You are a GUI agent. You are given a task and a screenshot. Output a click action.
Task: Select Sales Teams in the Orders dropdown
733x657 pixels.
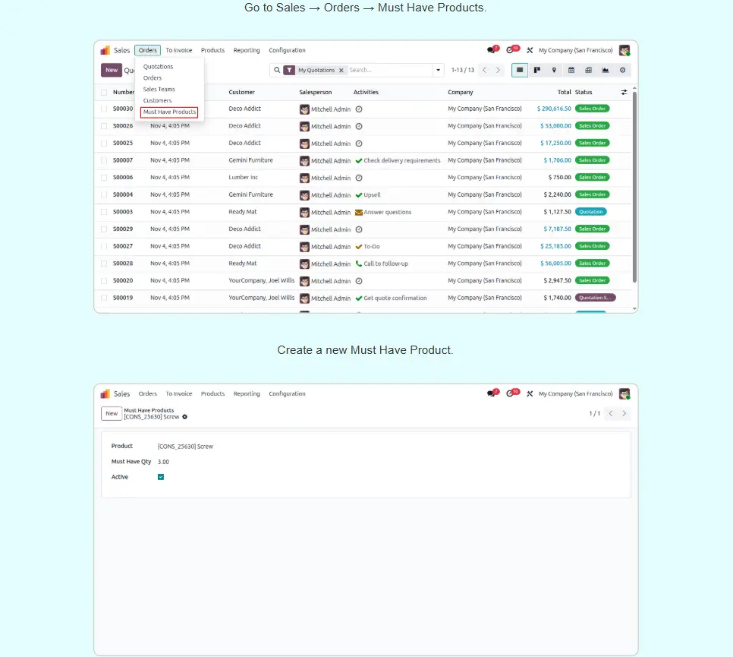[159, 89]
